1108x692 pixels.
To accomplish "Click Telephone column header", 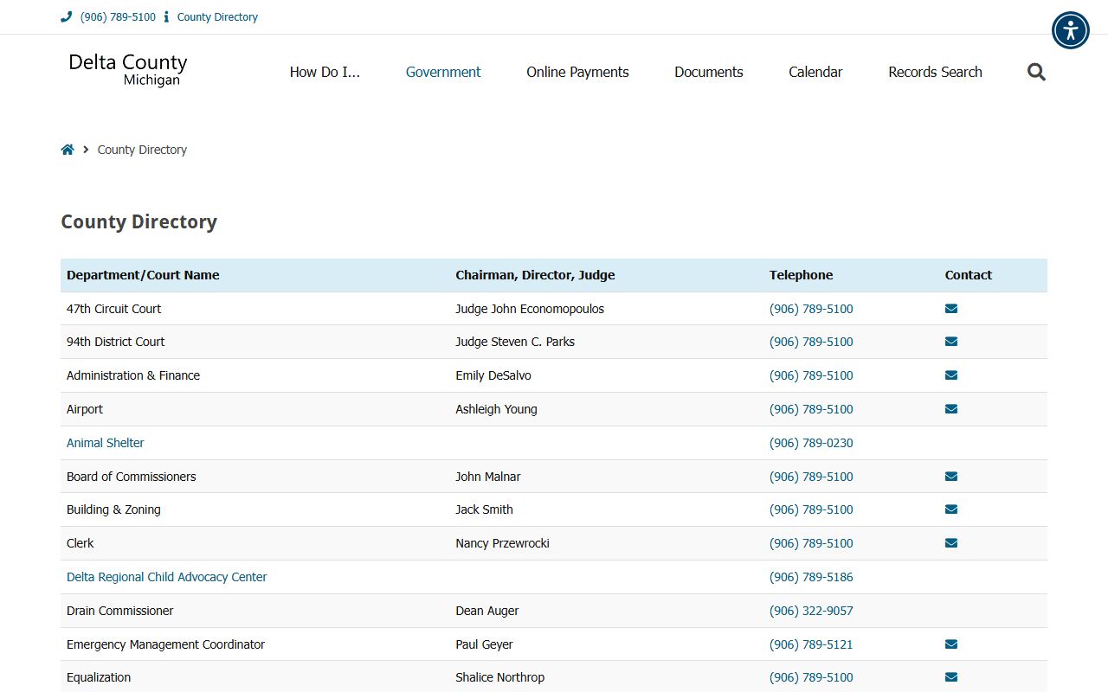I will click(801, 275).
